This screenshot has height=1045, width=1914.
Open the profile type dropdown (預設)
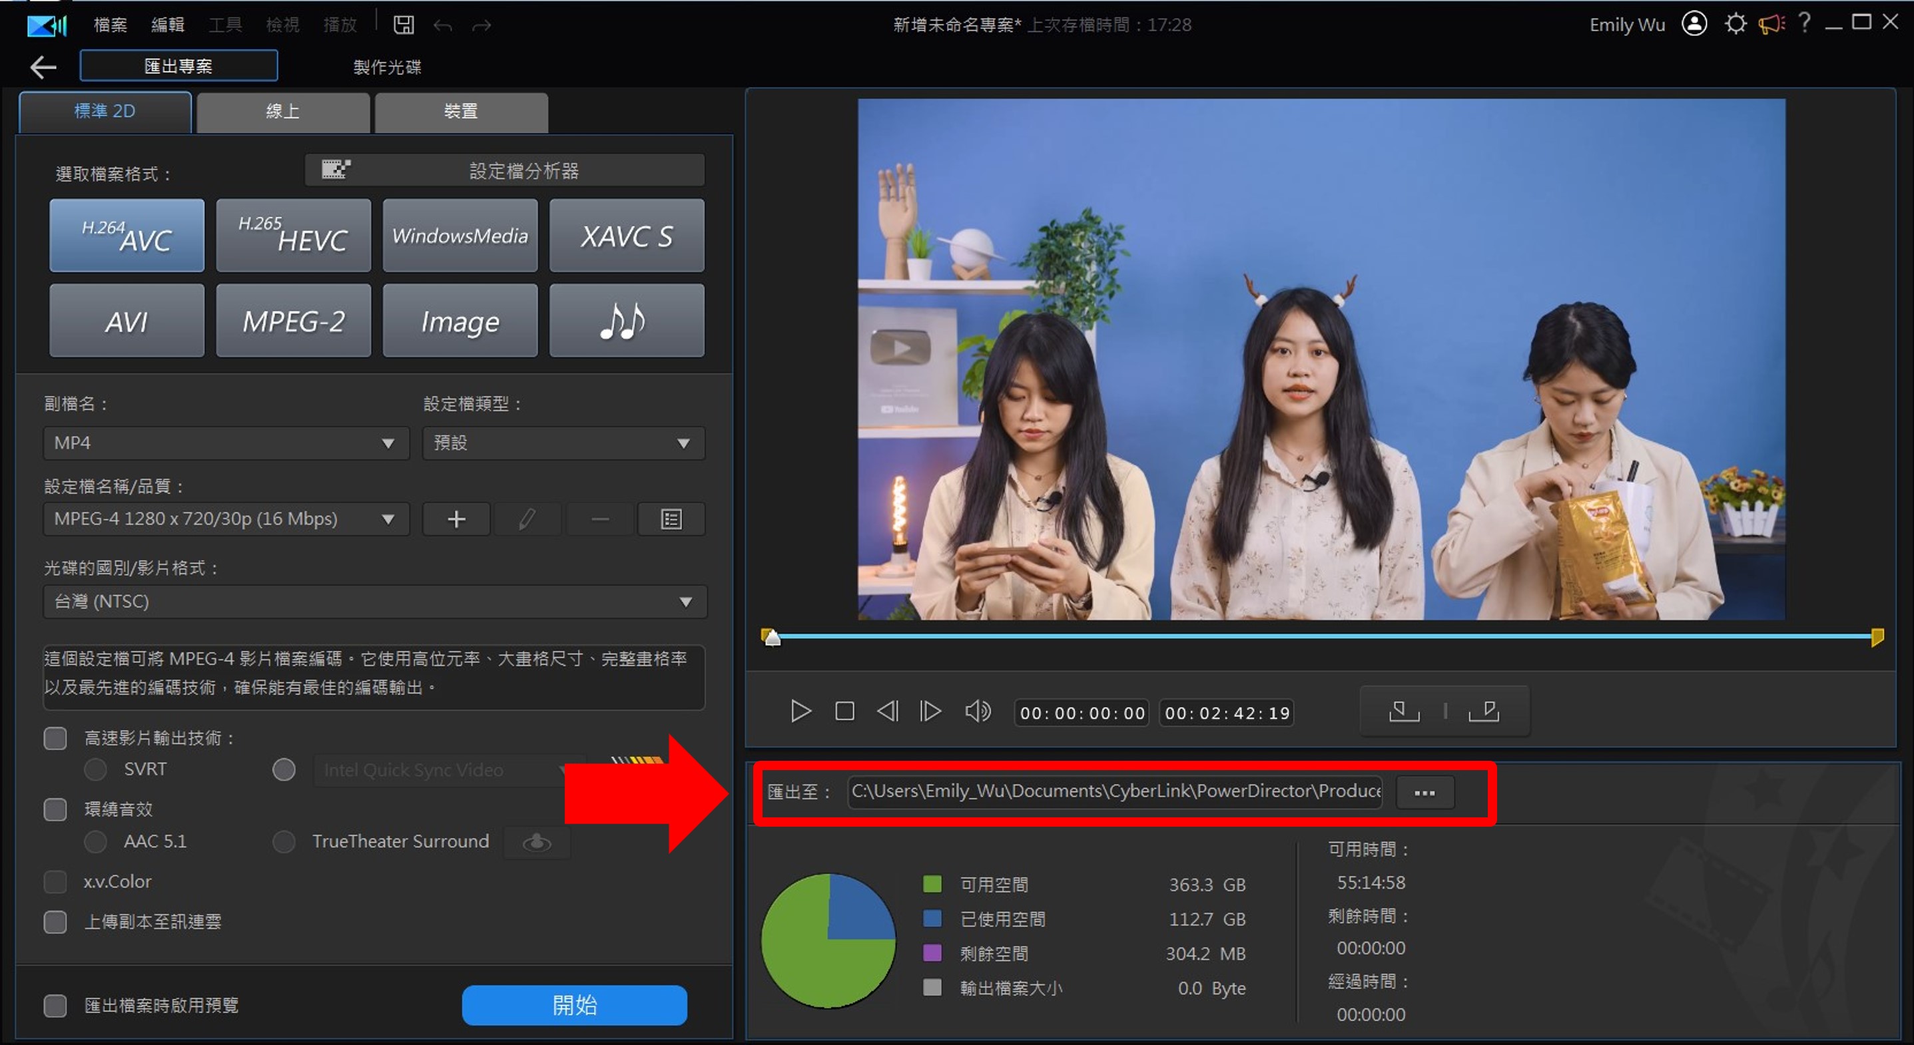564,443
